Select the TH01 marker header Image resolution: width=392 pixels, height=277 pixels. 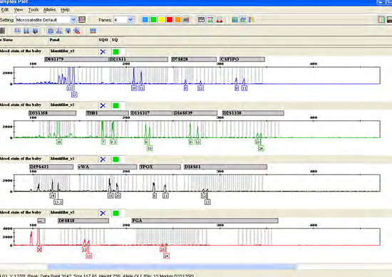(x=107, y=113)
